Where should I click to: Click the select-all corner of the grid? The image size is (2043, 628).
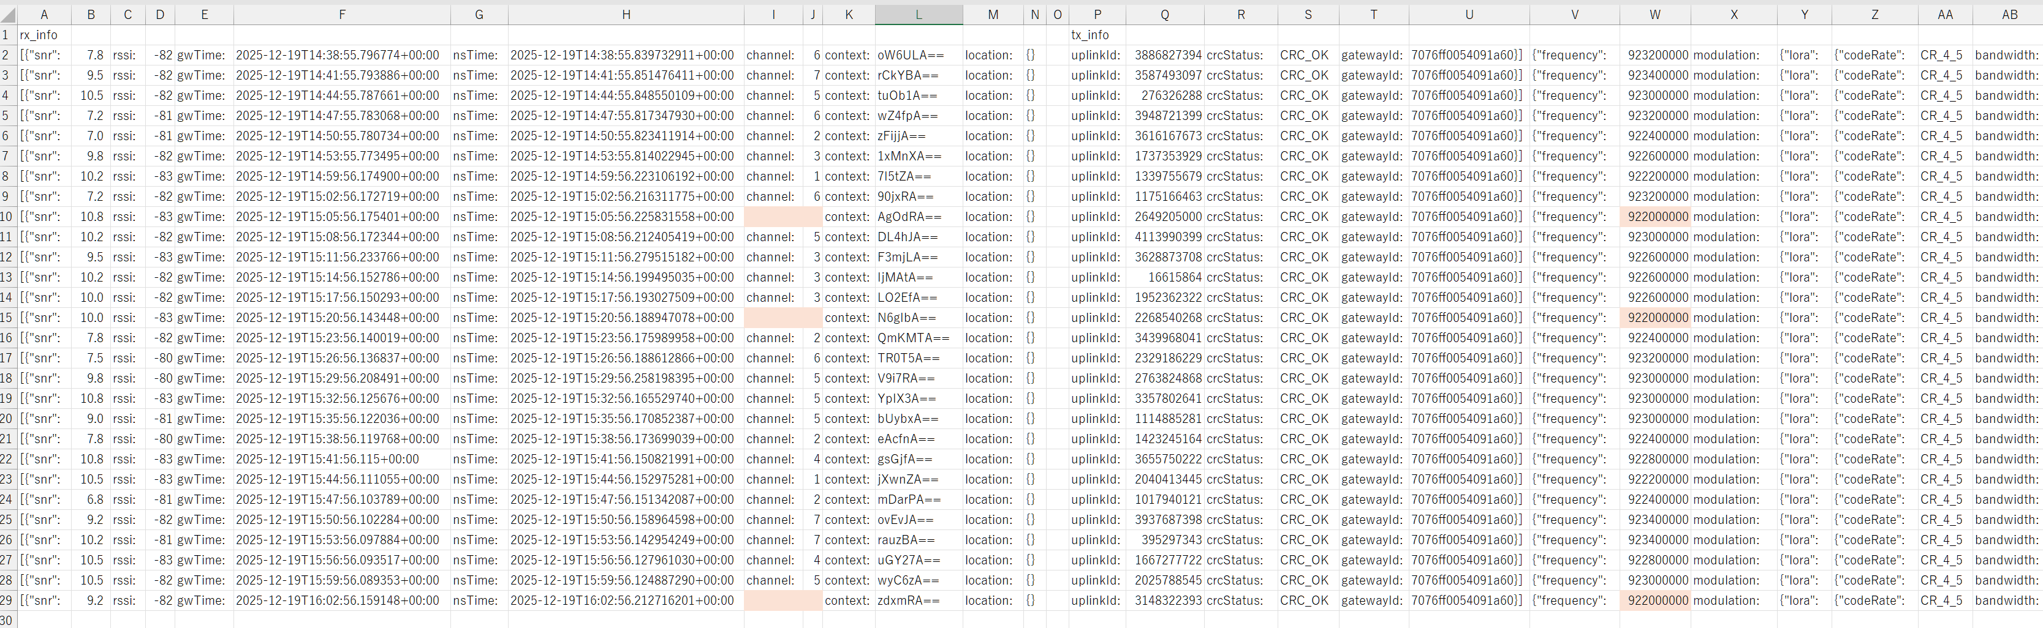8,14
